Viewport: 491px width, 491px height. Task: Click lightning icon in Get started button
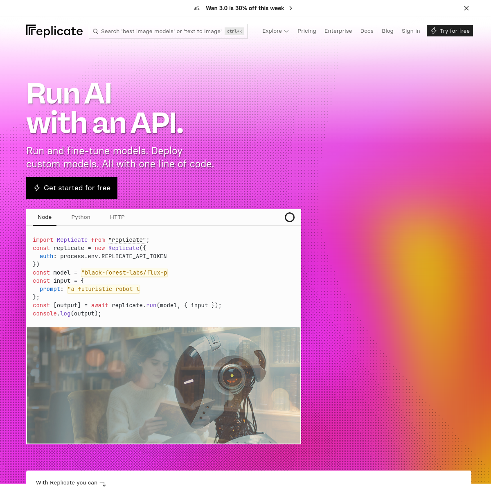point(37,188)
